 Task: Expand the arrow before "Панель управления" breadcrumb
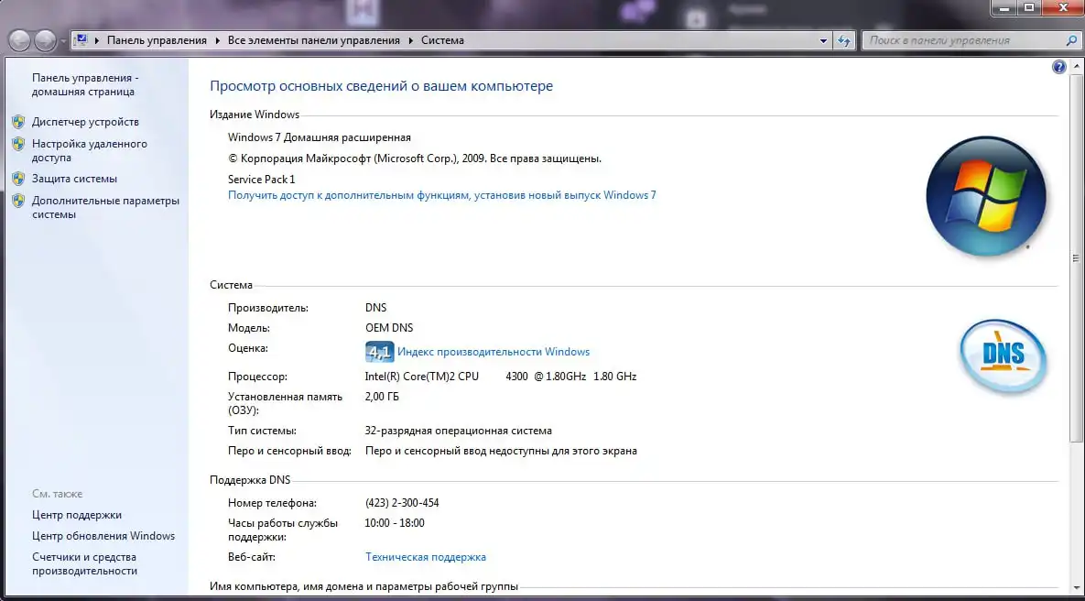(98, 40)
